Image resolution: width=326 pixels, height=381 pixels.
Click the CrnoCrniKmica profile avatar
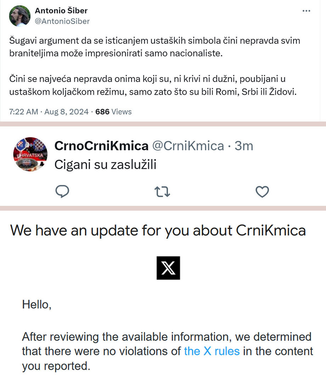[x=30, y=154]
